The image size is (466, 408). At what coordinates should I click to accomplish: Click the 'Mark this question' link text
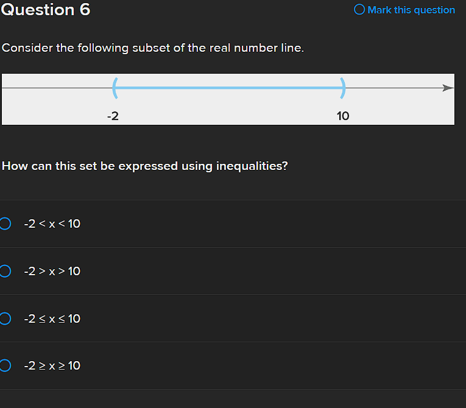tap(411, 10)
